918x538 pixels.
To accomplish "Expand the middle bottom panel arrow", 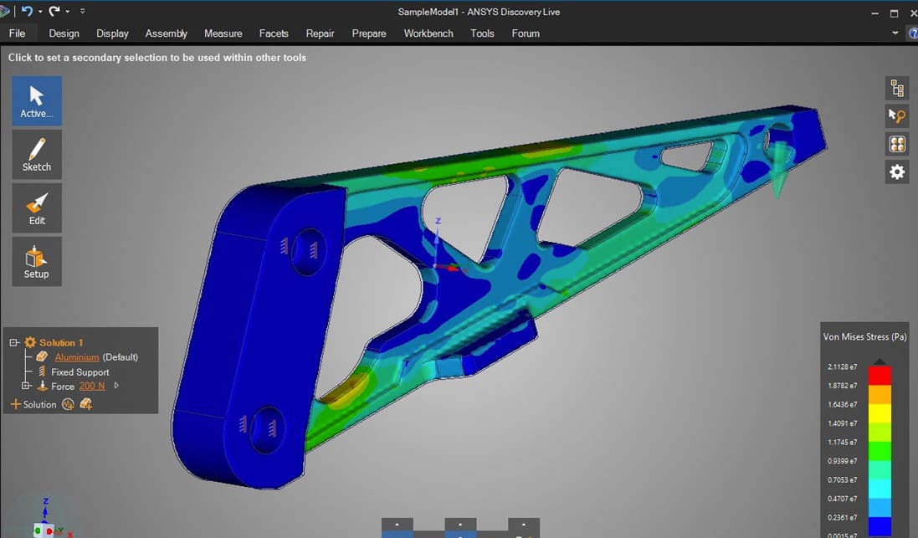I will [x=460, y=525].
